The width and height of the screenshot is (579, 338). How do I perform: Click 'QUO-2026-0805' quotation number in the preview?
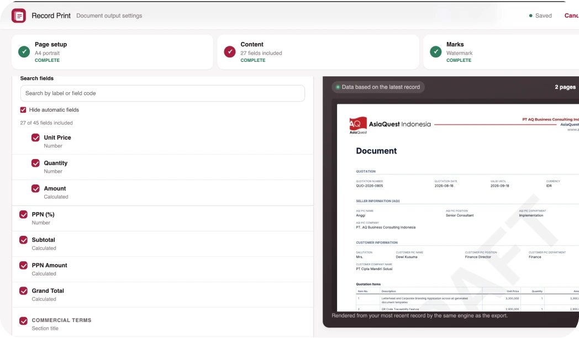coord(369,186)
